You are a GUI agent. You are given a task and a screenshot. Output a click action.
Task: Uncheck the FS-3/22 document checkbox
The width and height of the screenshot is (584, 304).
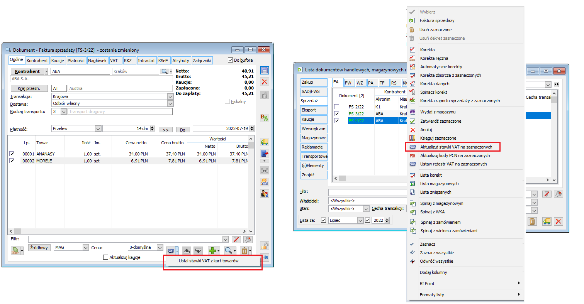(337, 114)
